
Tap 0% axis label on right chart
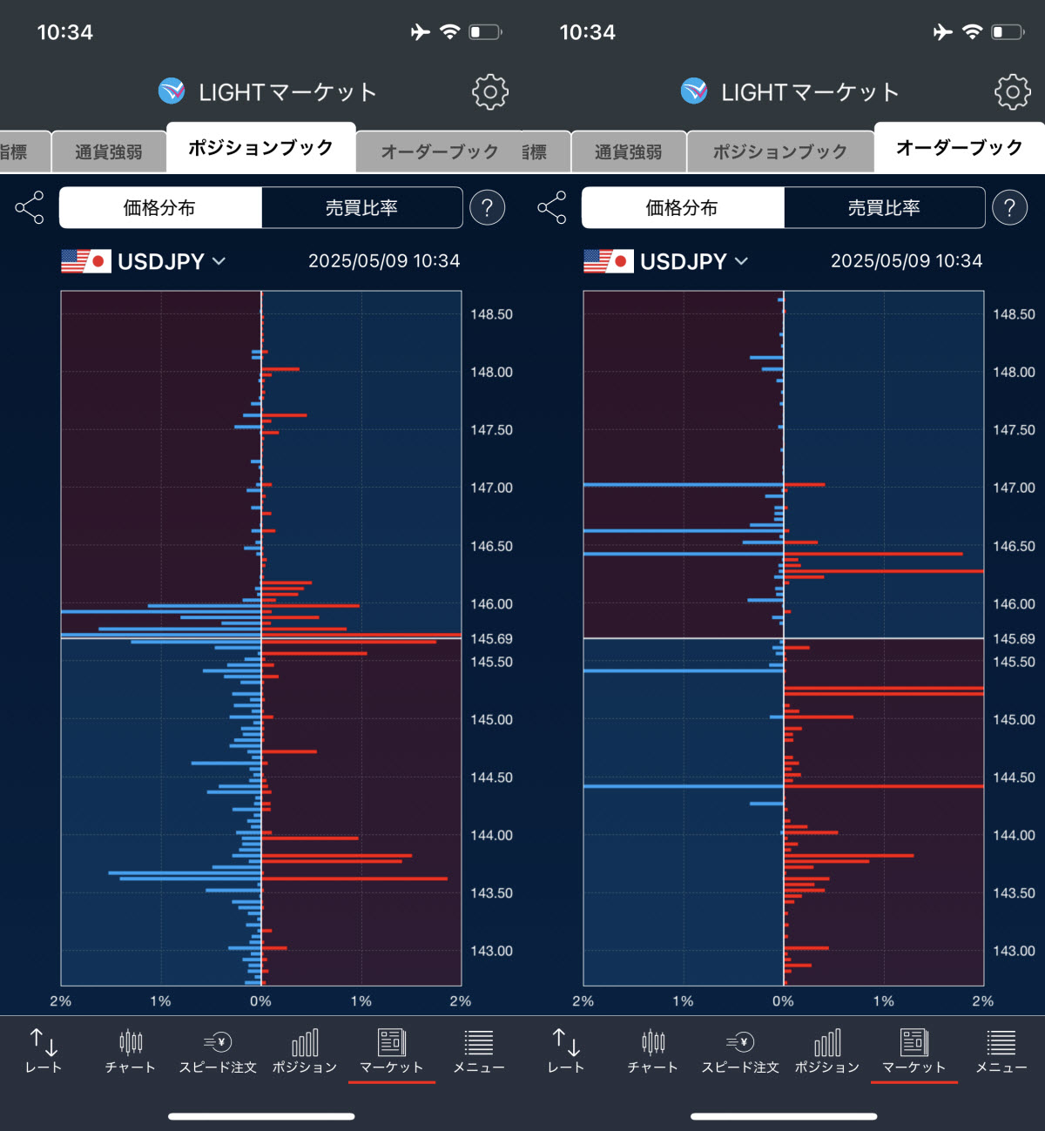(783, 1001)
